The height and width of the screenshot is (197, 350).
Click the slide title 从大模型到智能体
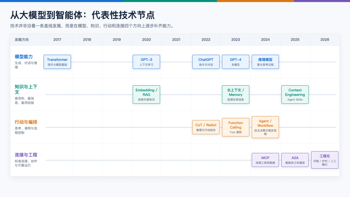(82, 15)
